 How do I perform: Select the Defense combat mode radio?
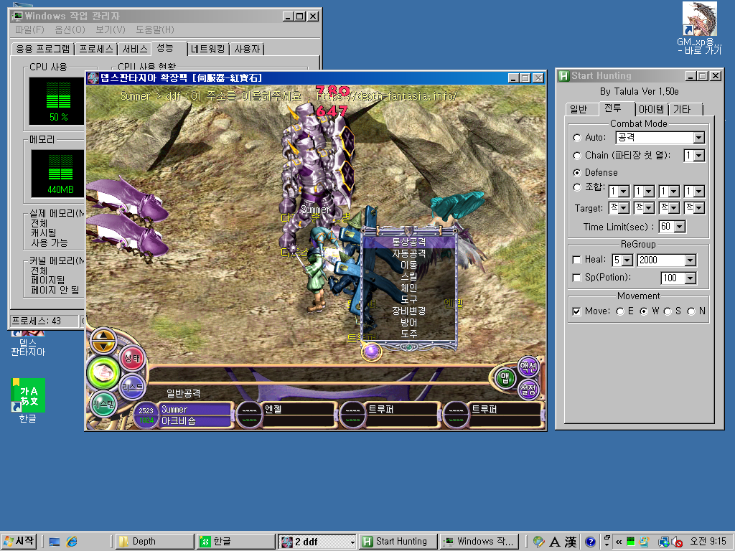577,173
